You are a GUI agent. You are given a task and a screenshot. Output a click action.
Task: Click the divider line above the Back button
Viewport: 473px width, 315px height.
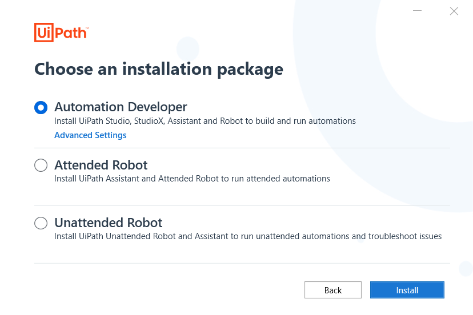242,263
